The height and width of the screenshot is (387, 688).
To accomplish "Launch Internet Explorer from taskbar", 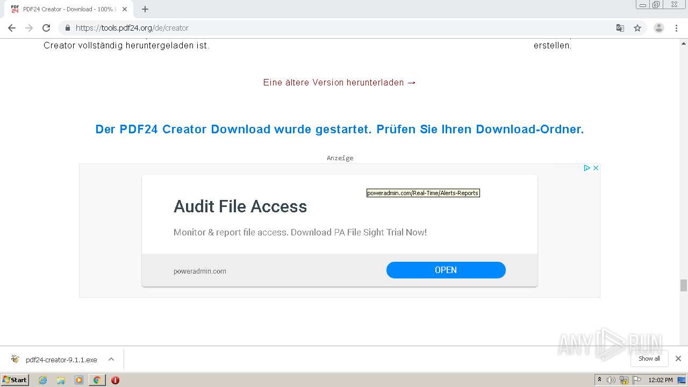I will 42,380.
